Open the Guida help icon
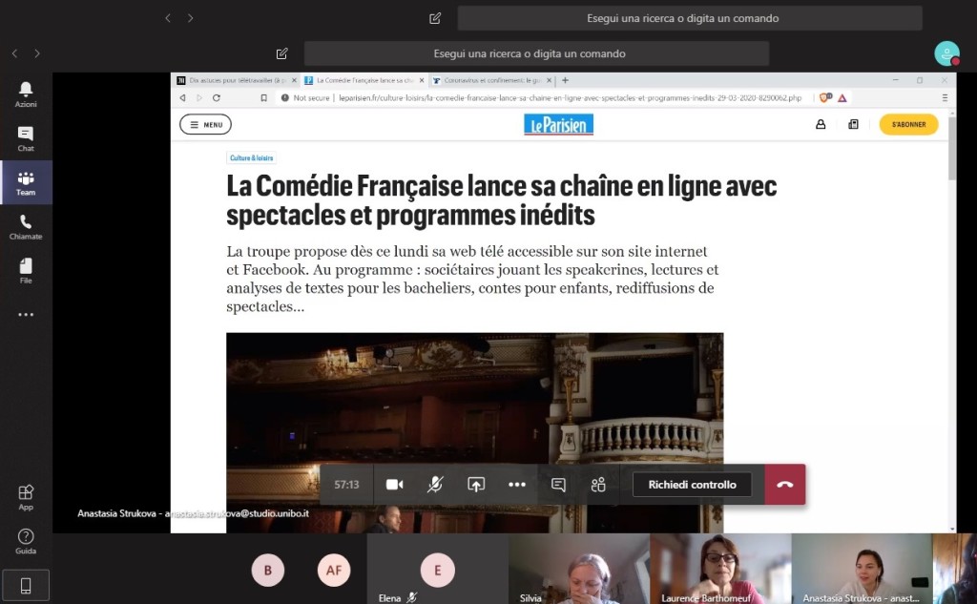977x604 pixels. (26, 541)
